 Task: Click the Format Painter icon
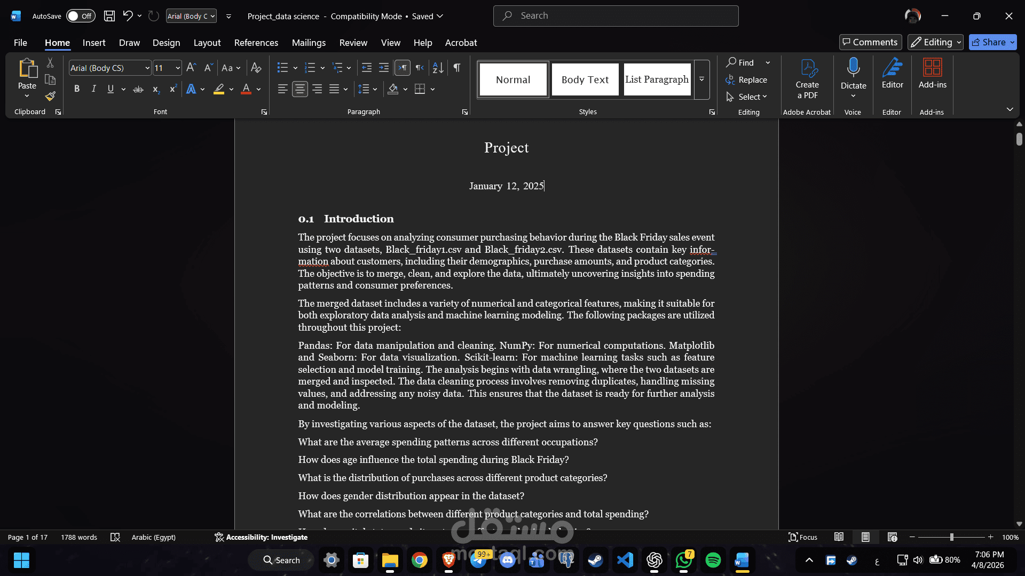pyautogui.click(x=50, y=97)
